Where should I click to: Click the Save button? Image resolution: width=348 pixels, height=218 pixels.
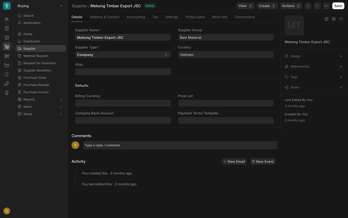338,6
